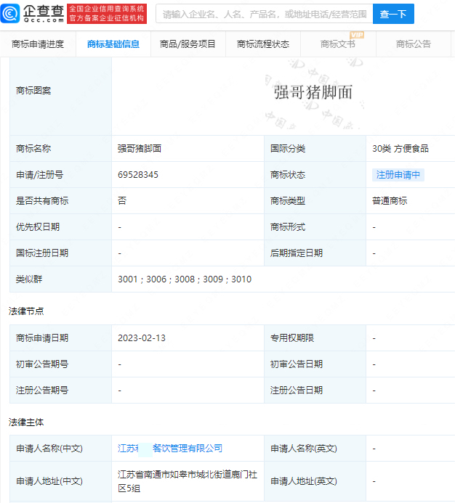Switch to 商标申请进度 tab
Viewport: 455px width, 503px height.
(38, 44)
